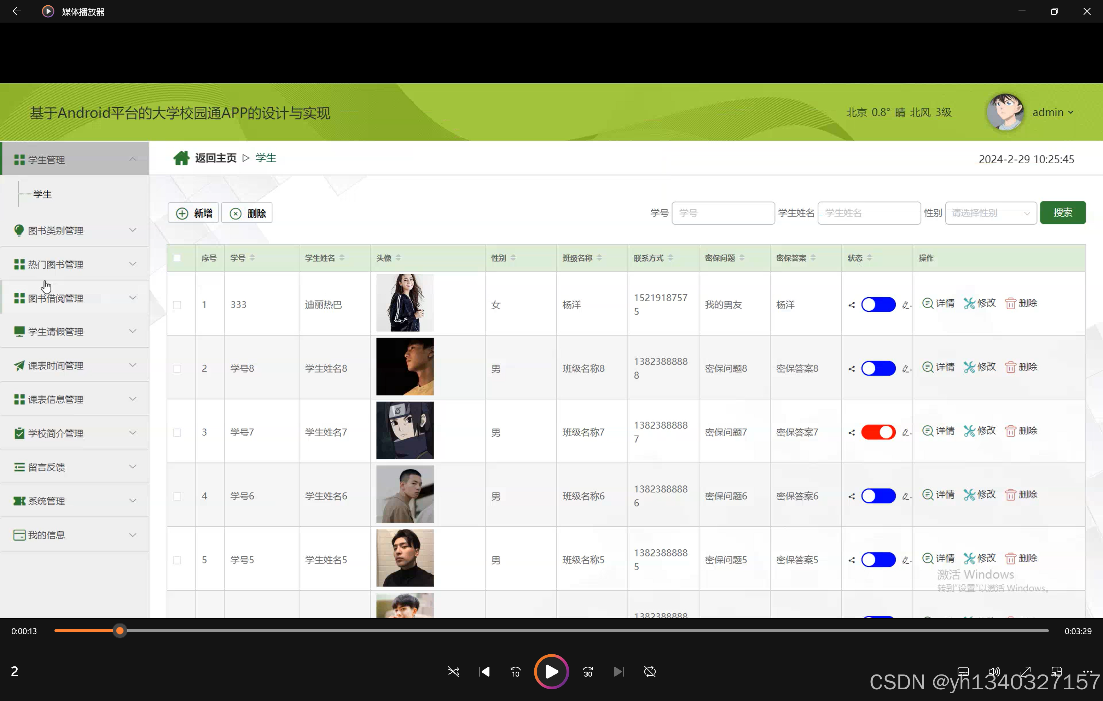
Task: Go to the previous track
Action: 484,672
